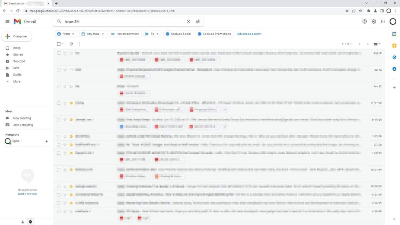Open Google Calendar in the side panel
The height and width of the screenshot is (225, 400).
(394, 34)
